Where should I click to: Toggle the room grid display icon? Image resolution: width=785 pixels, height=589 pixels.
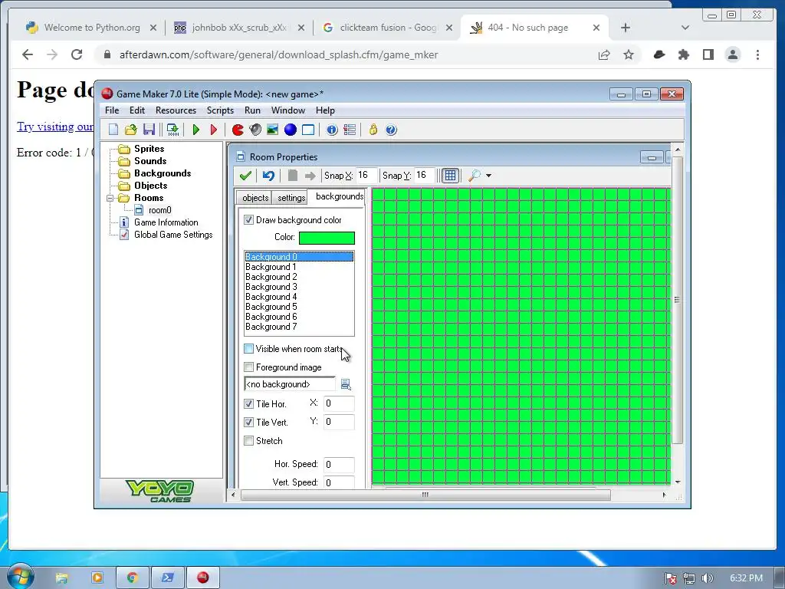pos(450,176)
